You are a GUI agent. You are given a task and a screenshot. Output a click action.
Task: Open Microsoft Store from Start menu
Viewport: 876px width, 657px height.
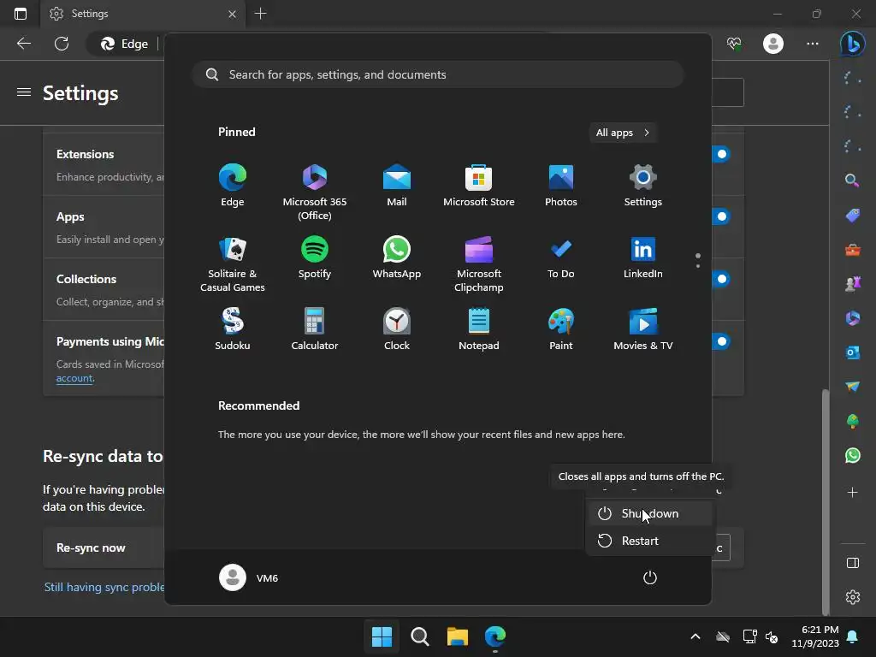479,186
